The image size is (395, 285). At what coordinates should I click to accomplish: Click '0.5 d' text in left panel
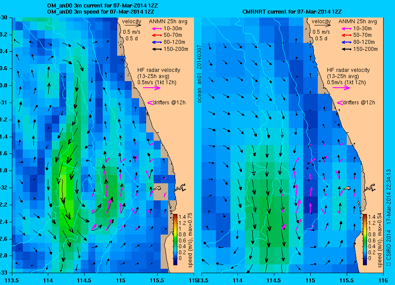[132, 39]
